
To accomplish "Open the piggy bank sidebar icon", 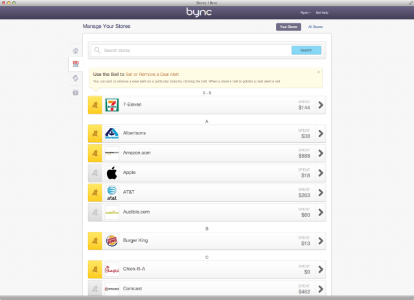I will (x=76, y=92).
